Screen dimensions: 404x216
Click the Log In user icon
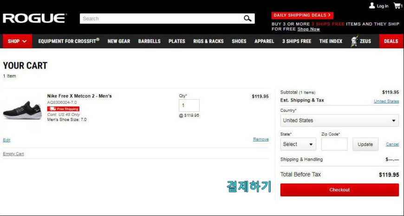(372, 6)
